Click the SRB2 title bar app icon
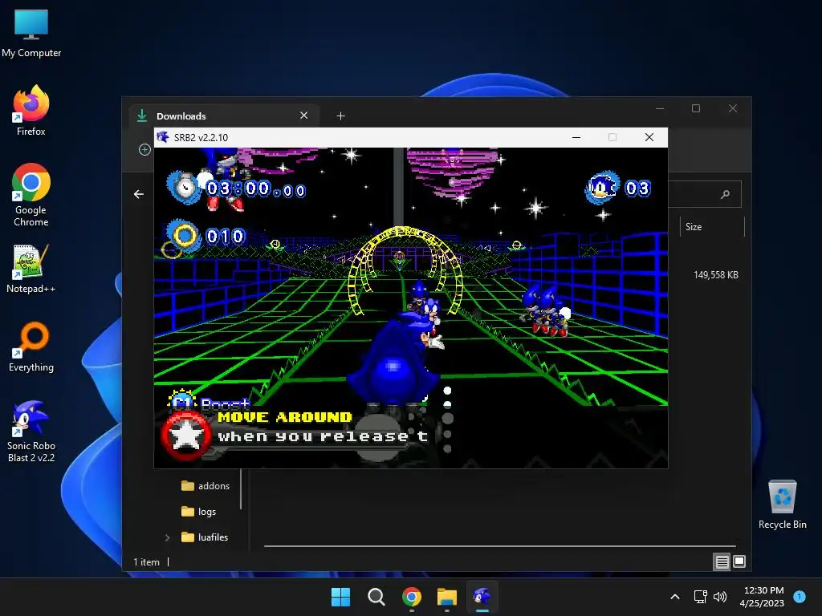The width and height of the screenshot is (822, 616). coord(163,137)
